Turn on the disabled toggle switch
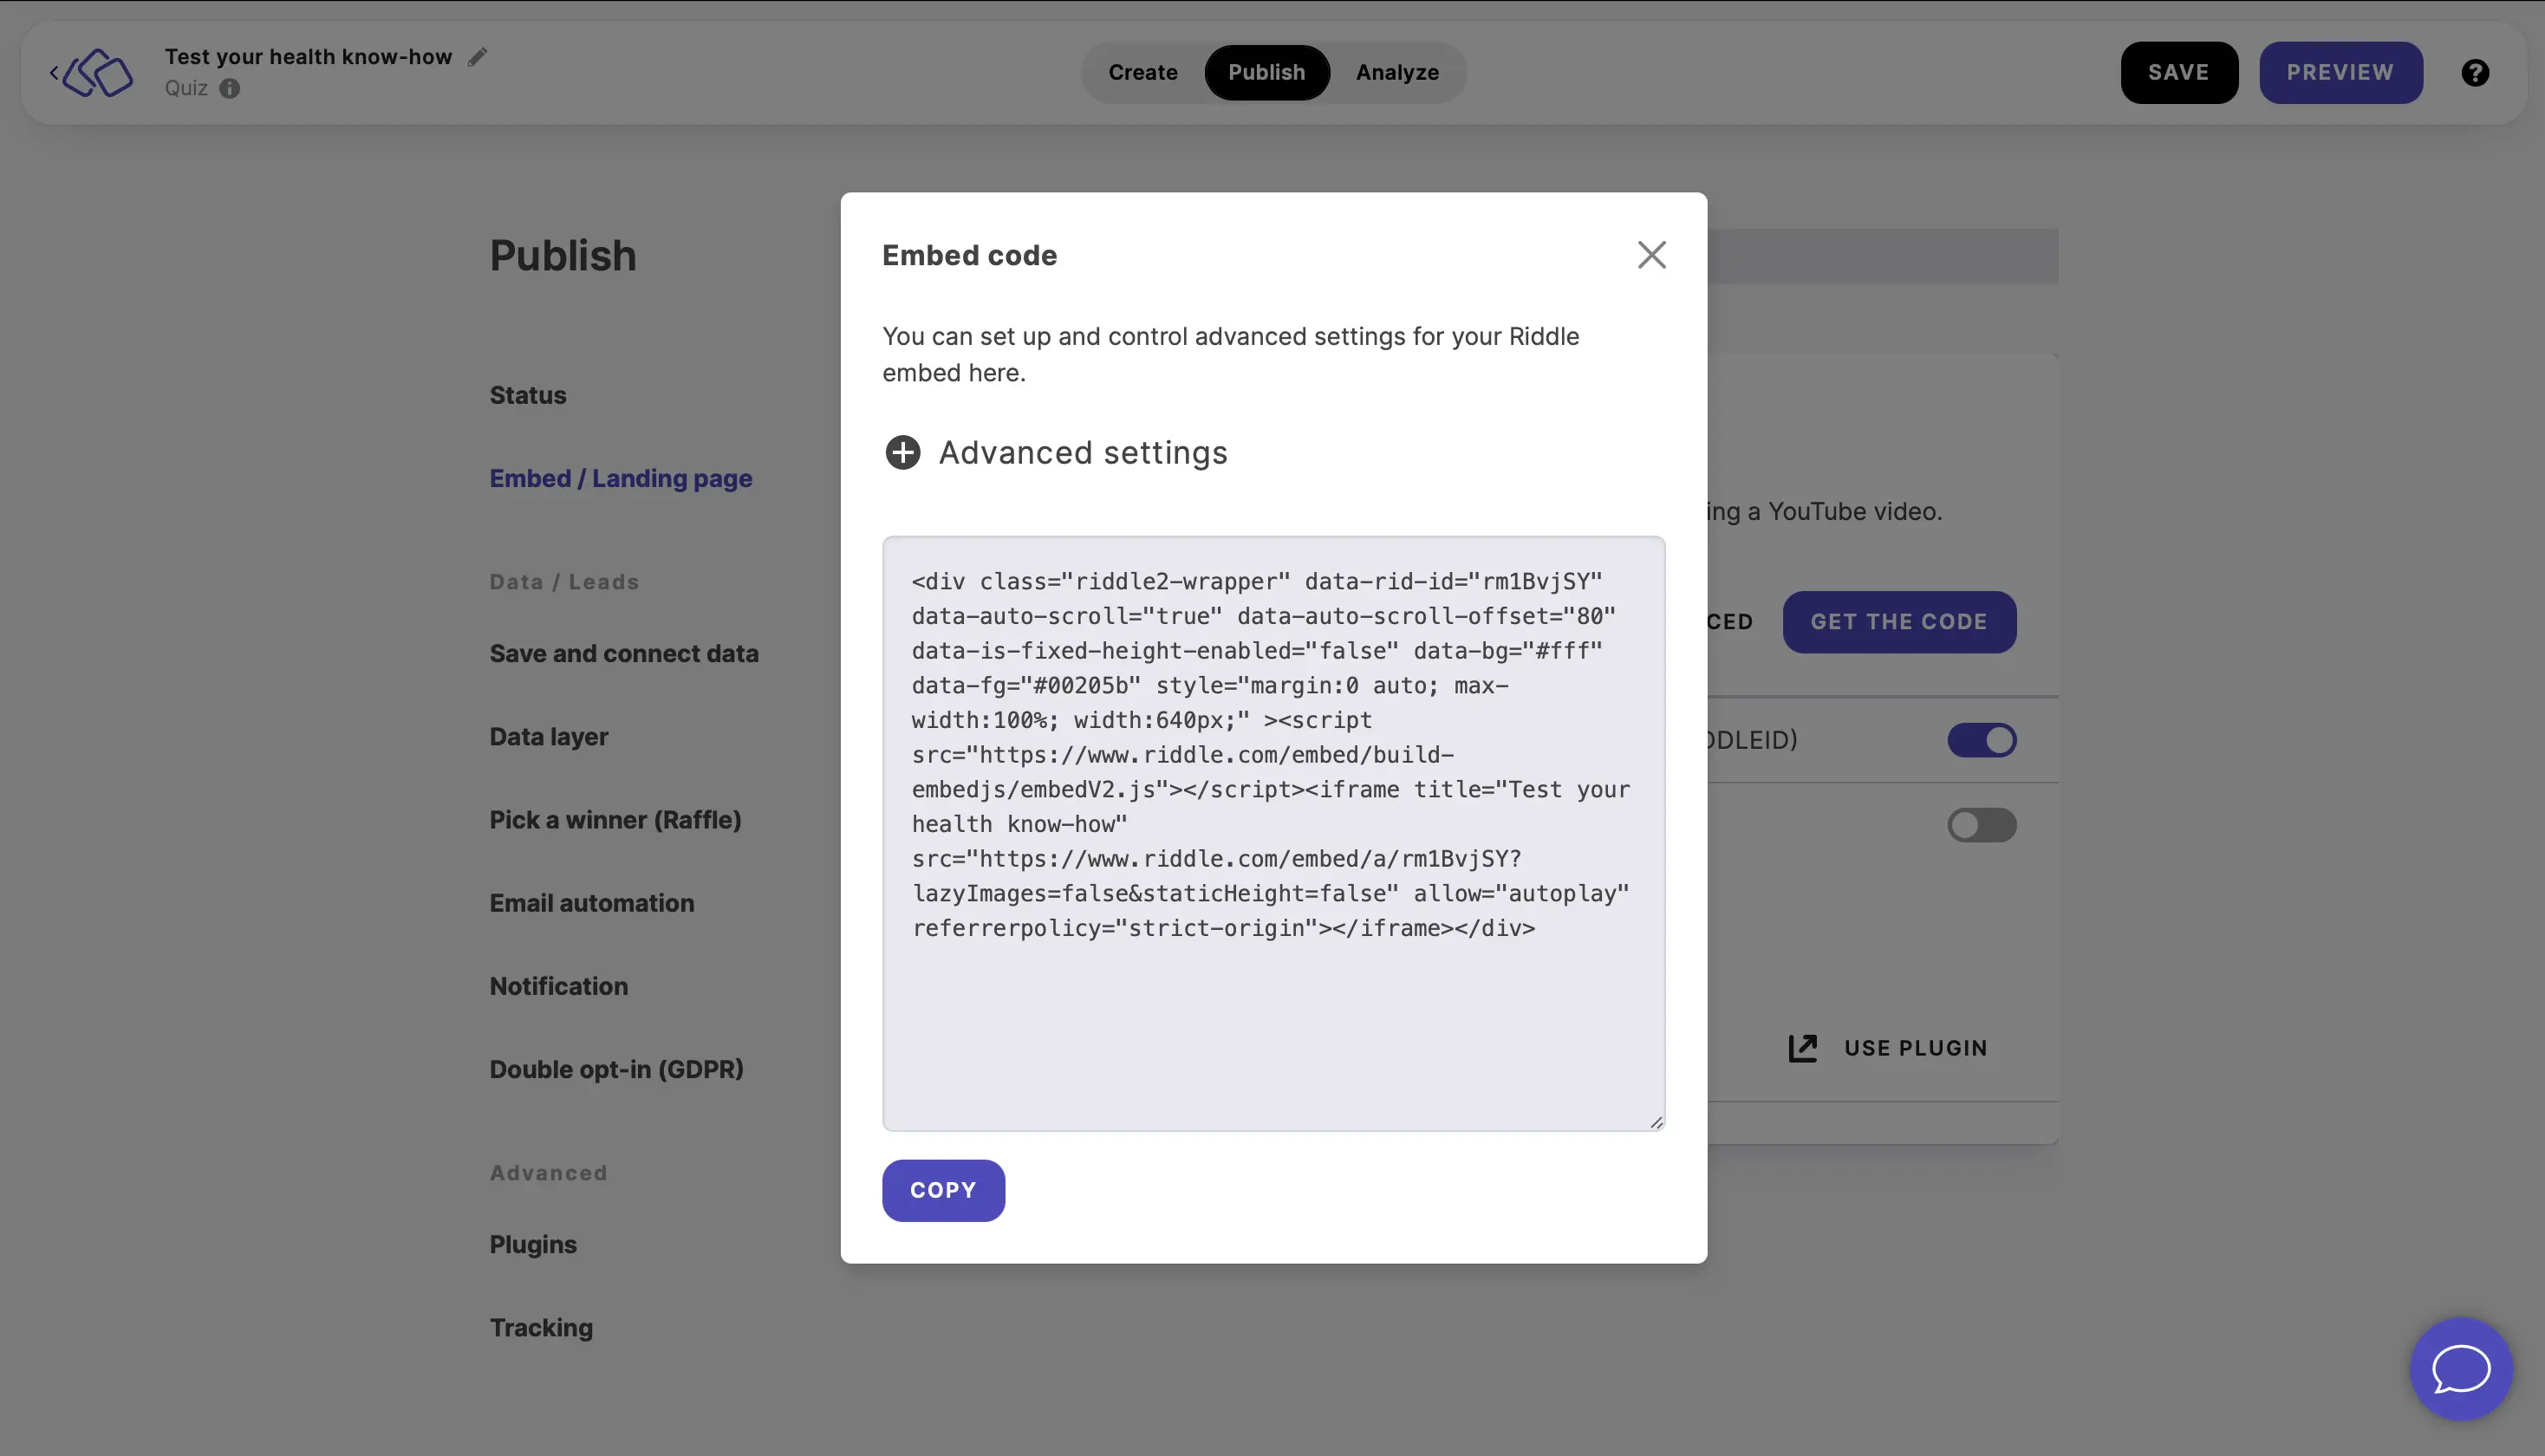Viewport: 2545px width, 1456px height. point(1981,825)
